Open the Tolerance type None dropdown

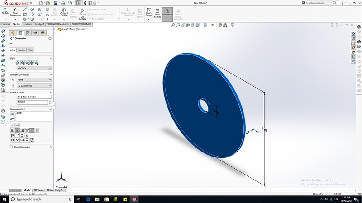click(34, 80)
